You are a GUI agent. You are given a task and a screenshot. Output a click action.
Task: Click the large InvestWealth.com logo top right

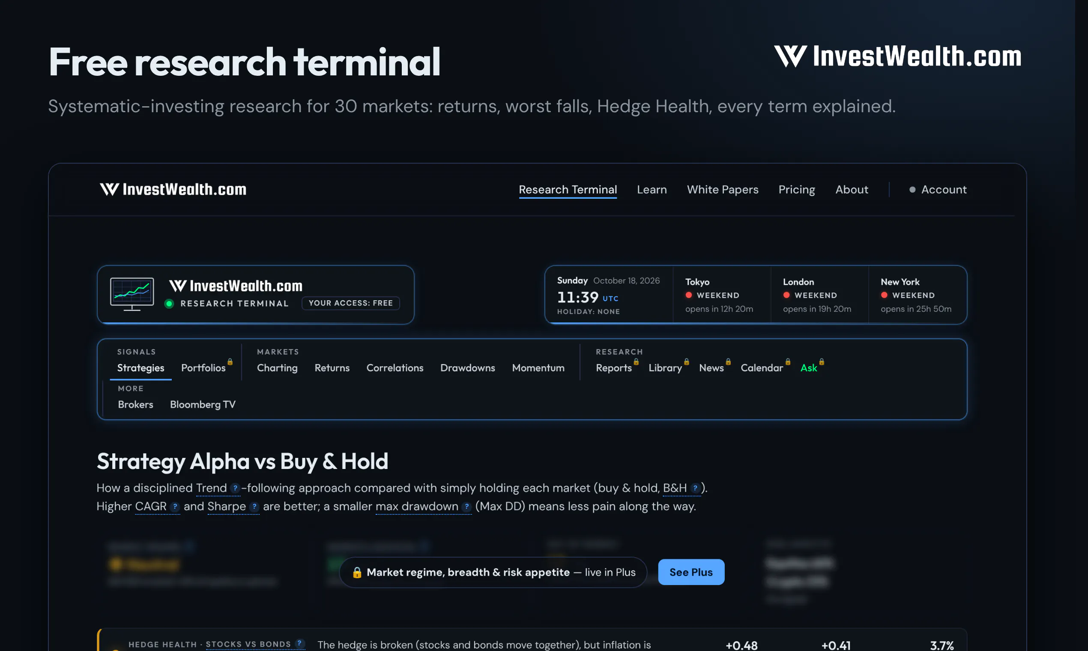(x=898, y=57)
